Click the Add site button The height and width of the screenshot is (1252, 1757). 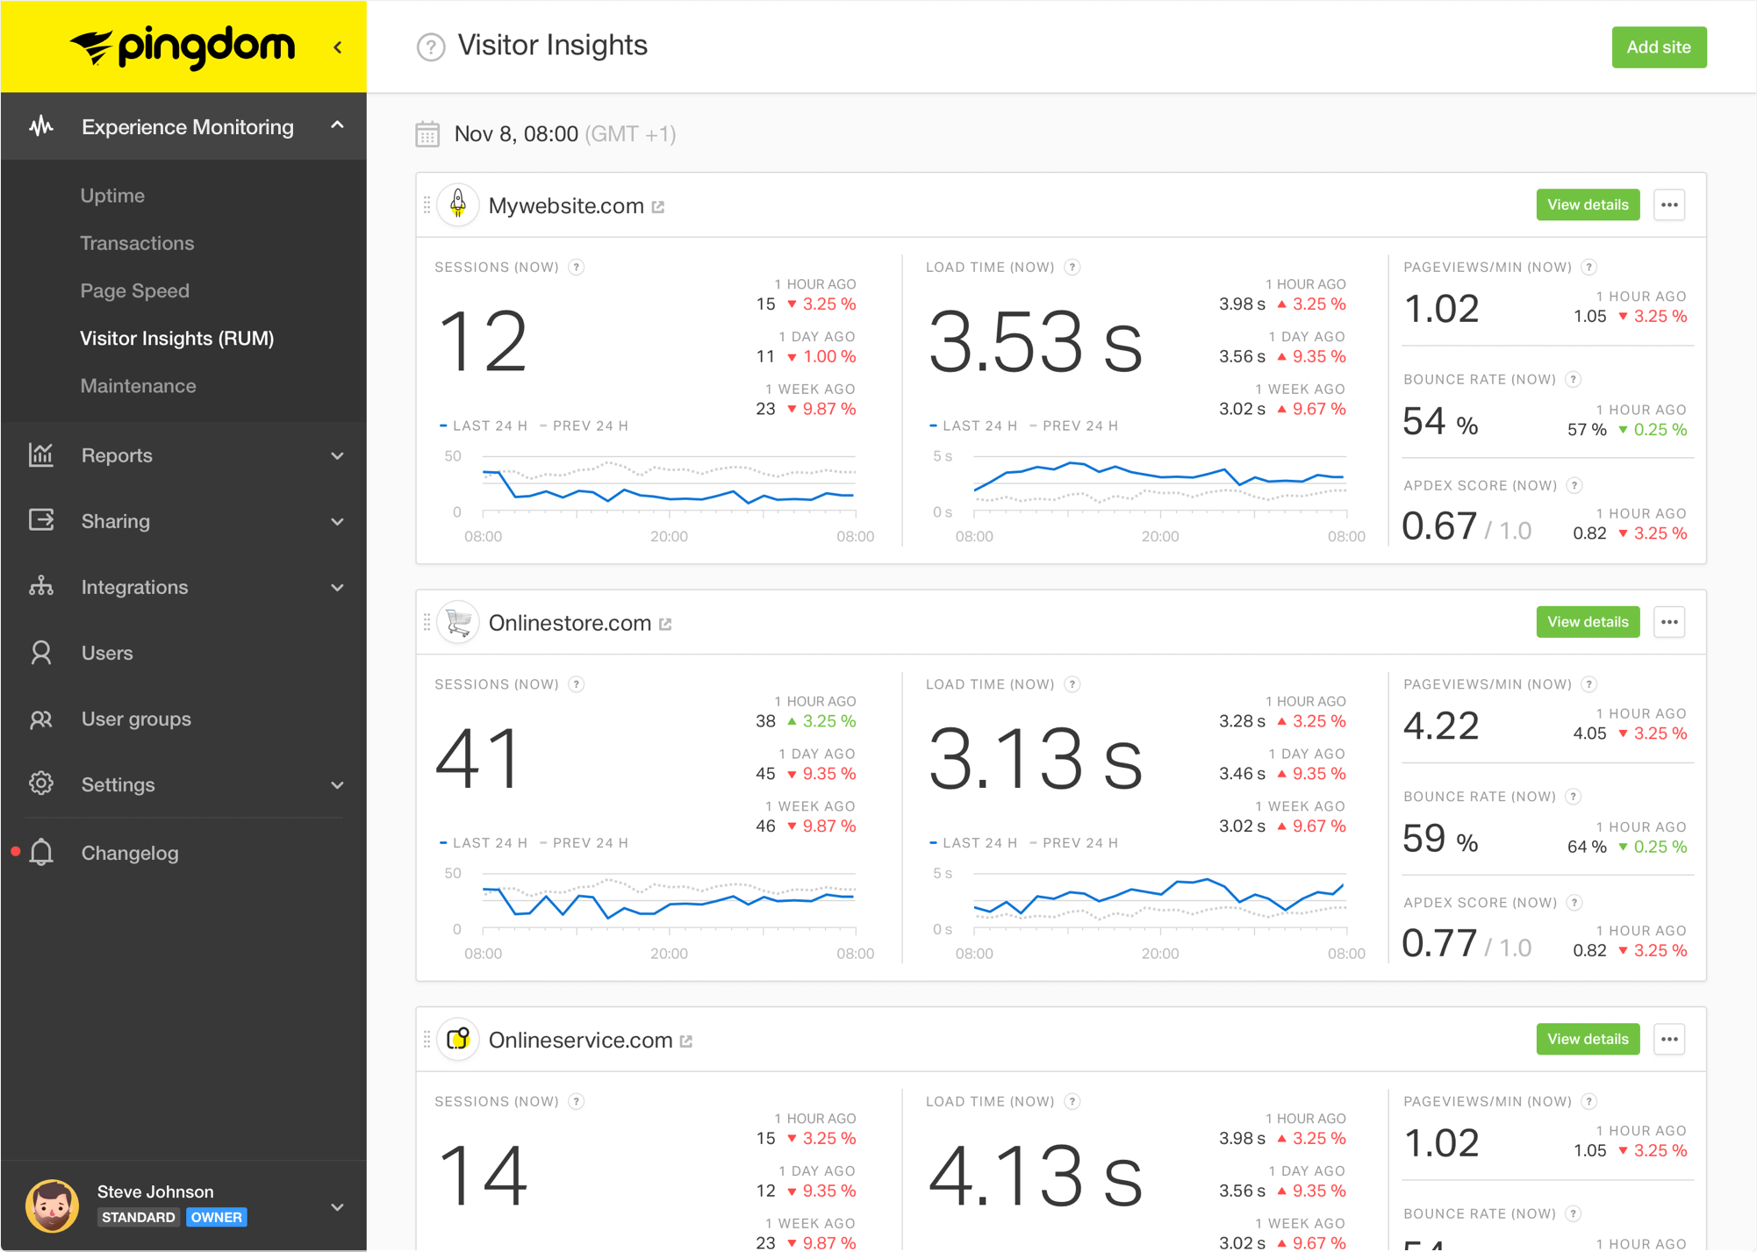[1658, 47]
